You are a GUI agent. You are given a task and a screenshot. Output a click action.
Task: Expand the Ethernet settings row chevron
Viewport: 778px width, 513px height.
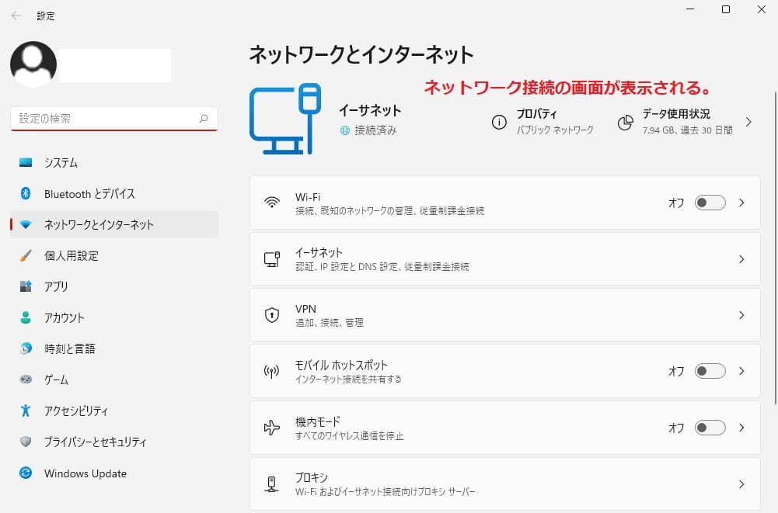pyautogui.click(x=740, y=258)
